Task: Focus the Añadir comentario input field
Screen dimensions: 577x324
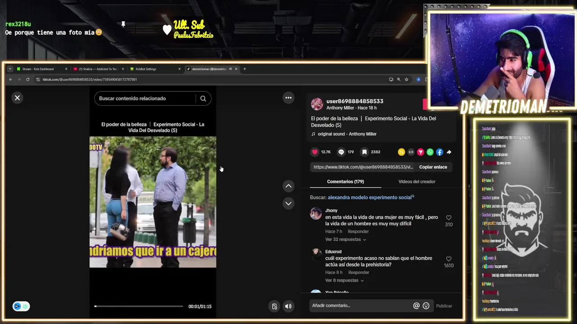Action: [x=361, y=306]
